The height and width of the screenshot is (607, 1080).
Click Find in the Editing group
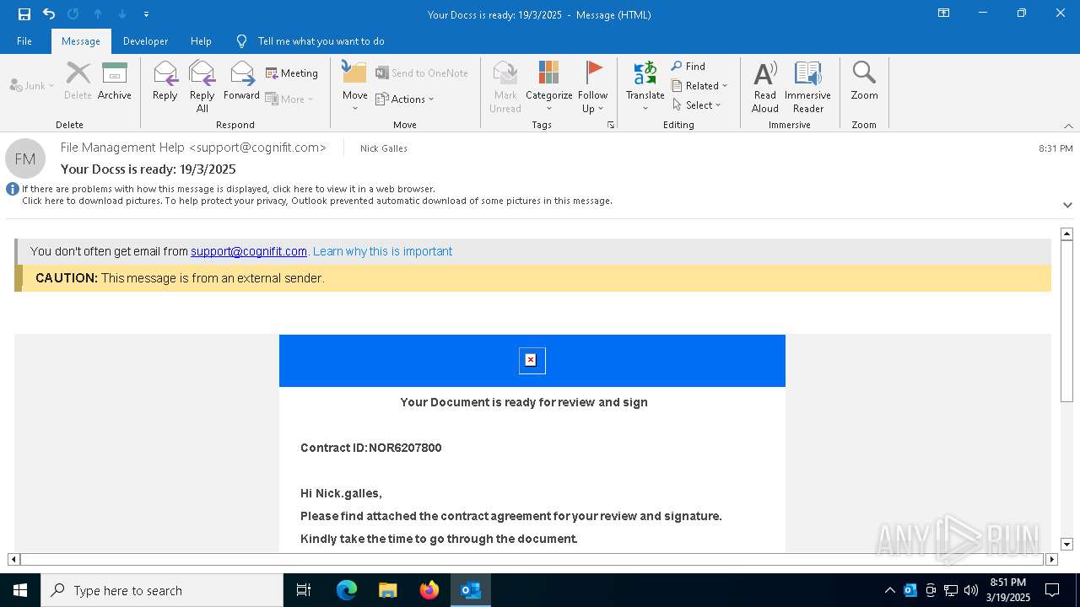click(x=688, y=66)
